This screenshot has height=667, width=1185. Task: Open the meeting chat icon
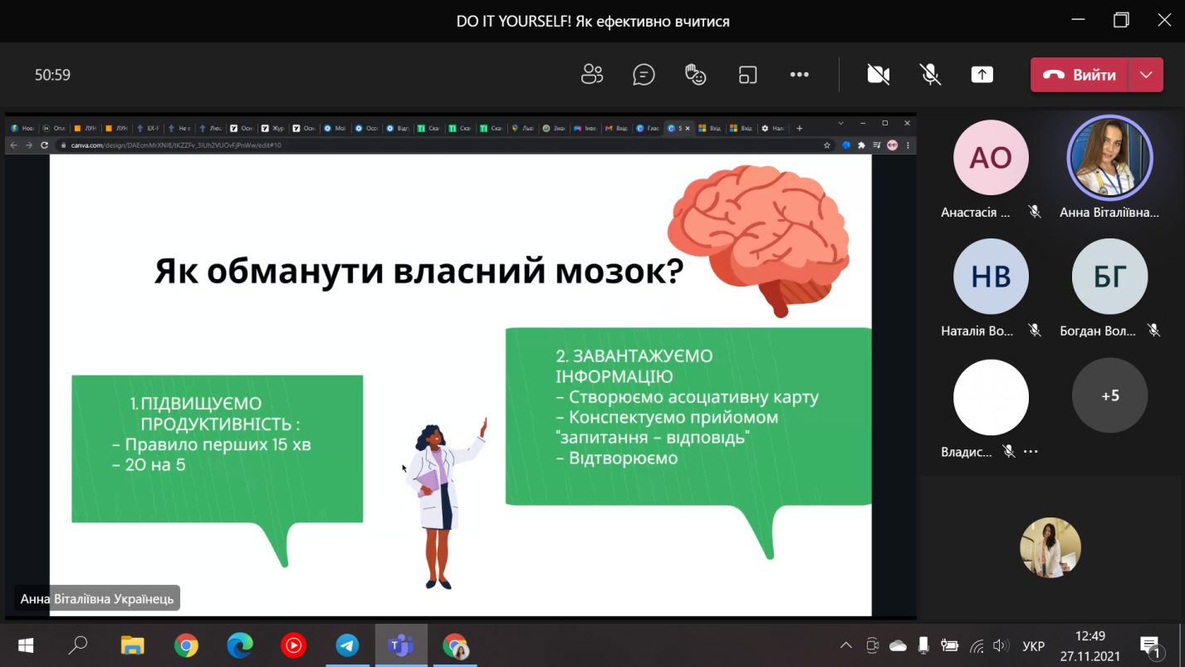click(644, 75)
